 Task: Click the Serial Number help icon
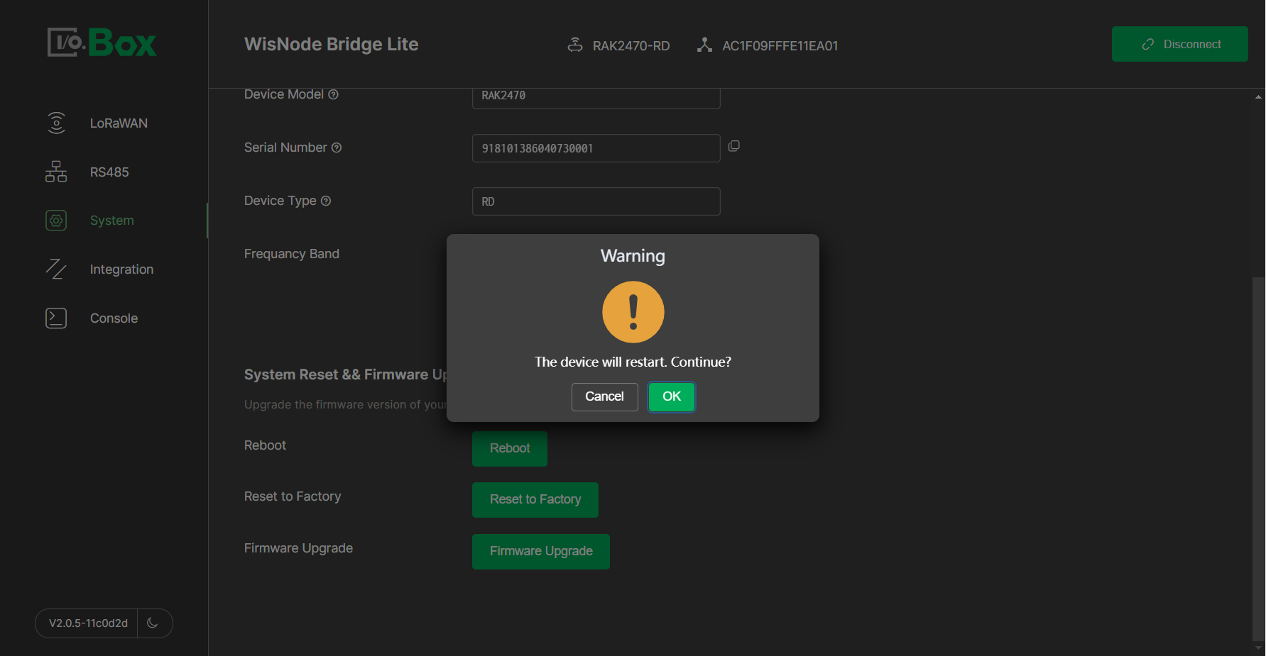(337, 148)
